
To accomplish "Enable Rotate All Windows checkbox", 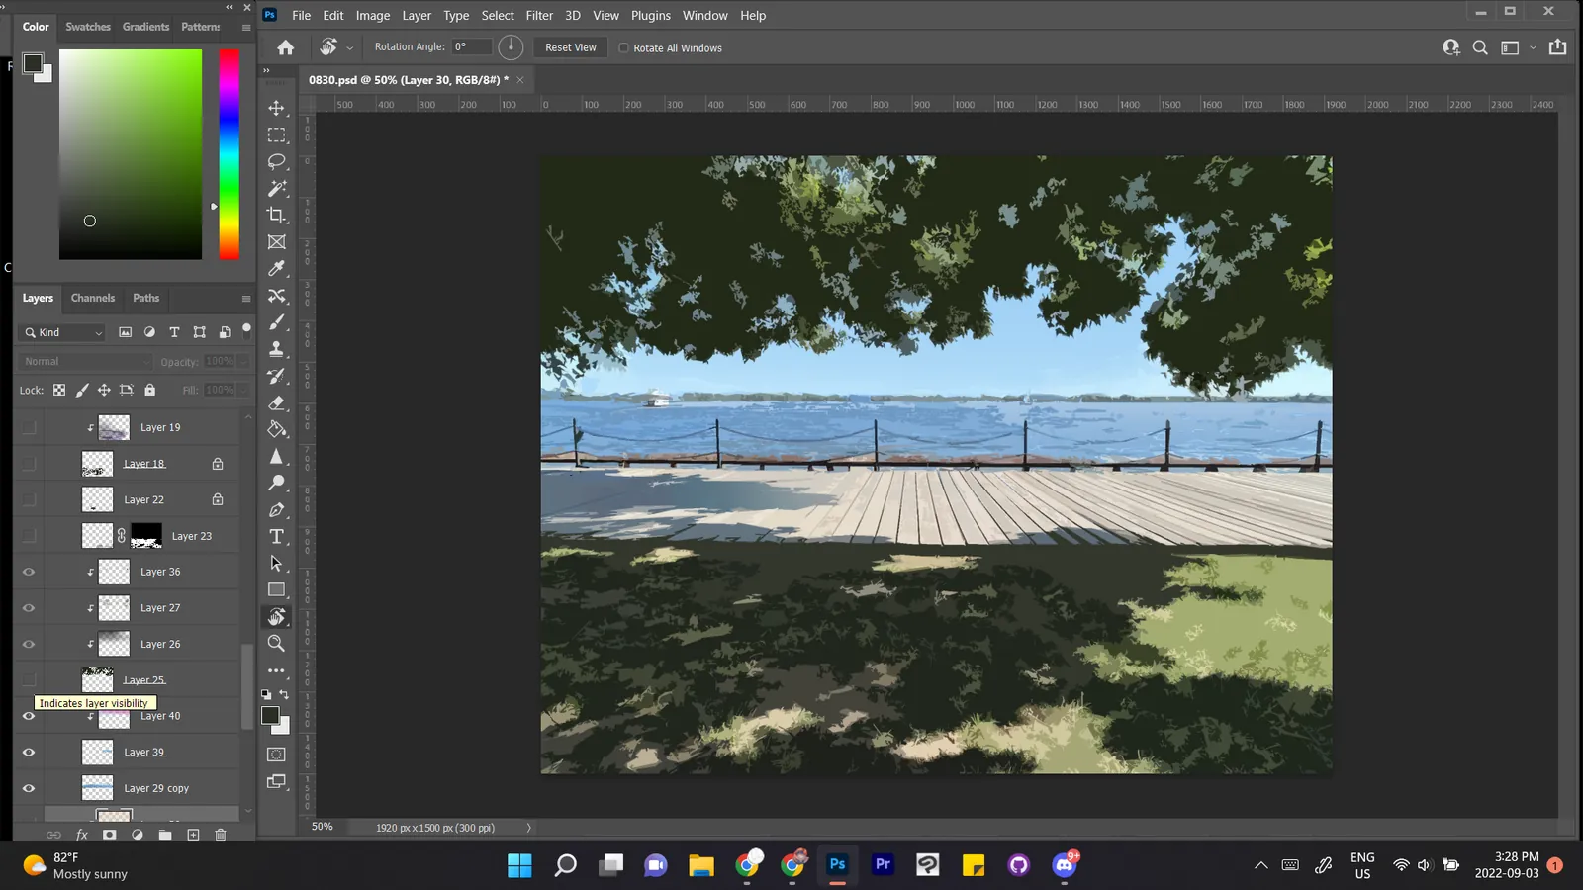I will (x=624, y=47).
